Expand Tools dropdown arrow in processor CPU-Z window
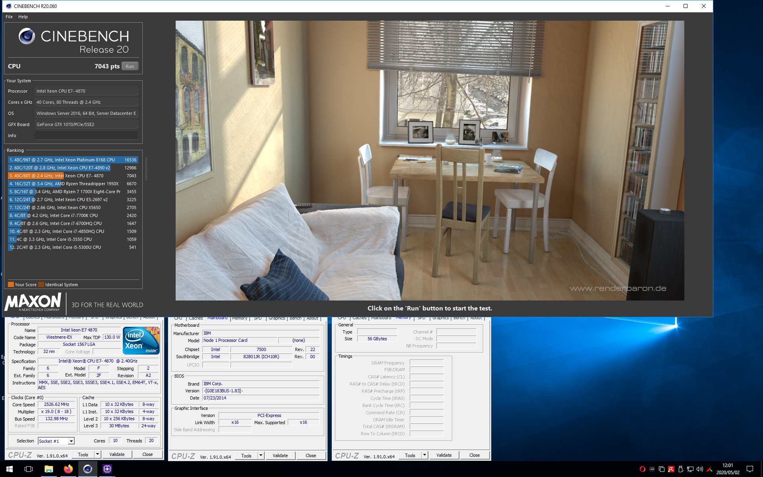The height and width of the screenshot is (477, 763). coord(97,454)
